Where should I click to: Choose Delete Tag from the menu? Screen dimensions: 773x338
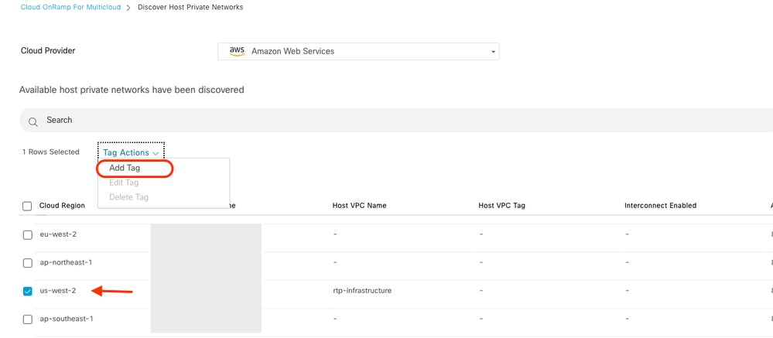pyautogui.click(x=128, y=197)
